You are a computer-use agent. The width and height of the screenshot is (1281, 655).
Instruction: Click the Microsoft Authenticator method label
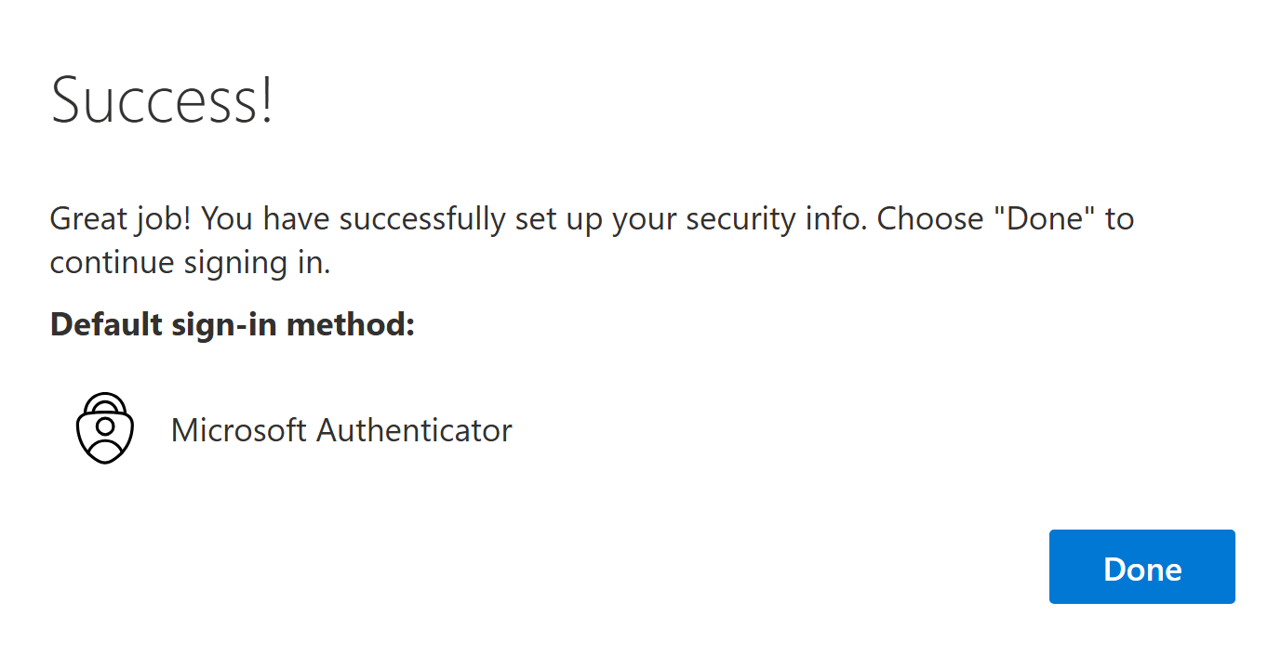click(341, 430)
